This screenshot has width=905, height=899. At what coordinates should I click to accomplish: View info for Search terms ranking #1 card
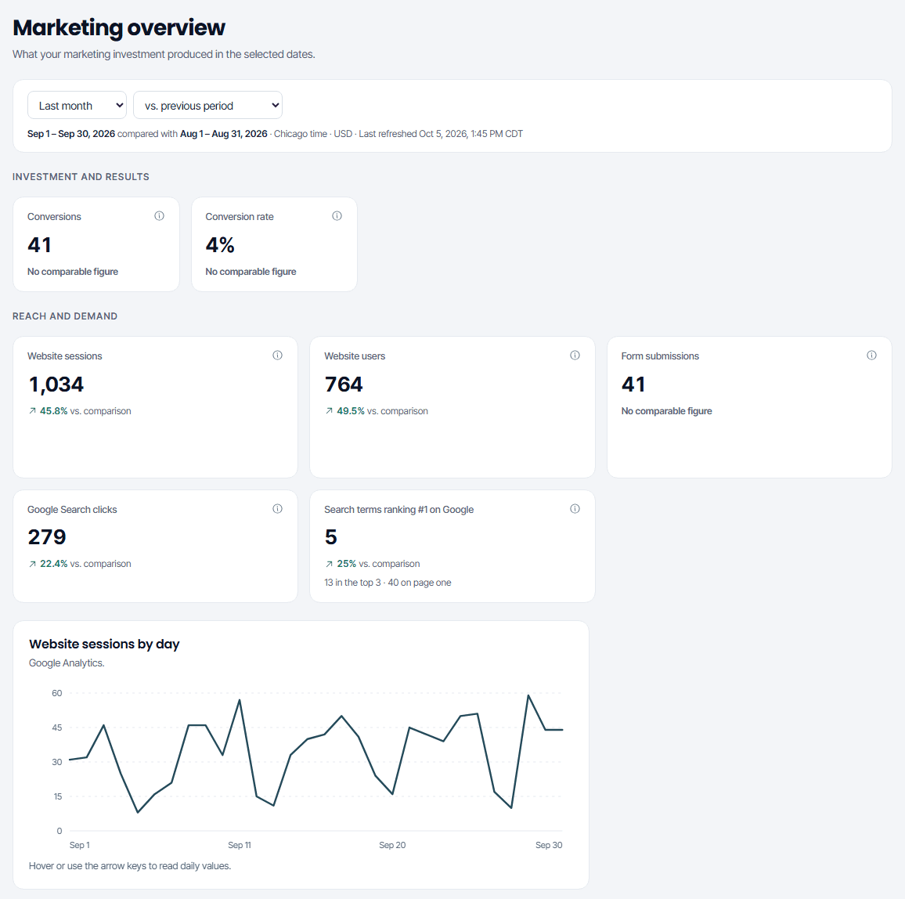(x=575, y=509)
